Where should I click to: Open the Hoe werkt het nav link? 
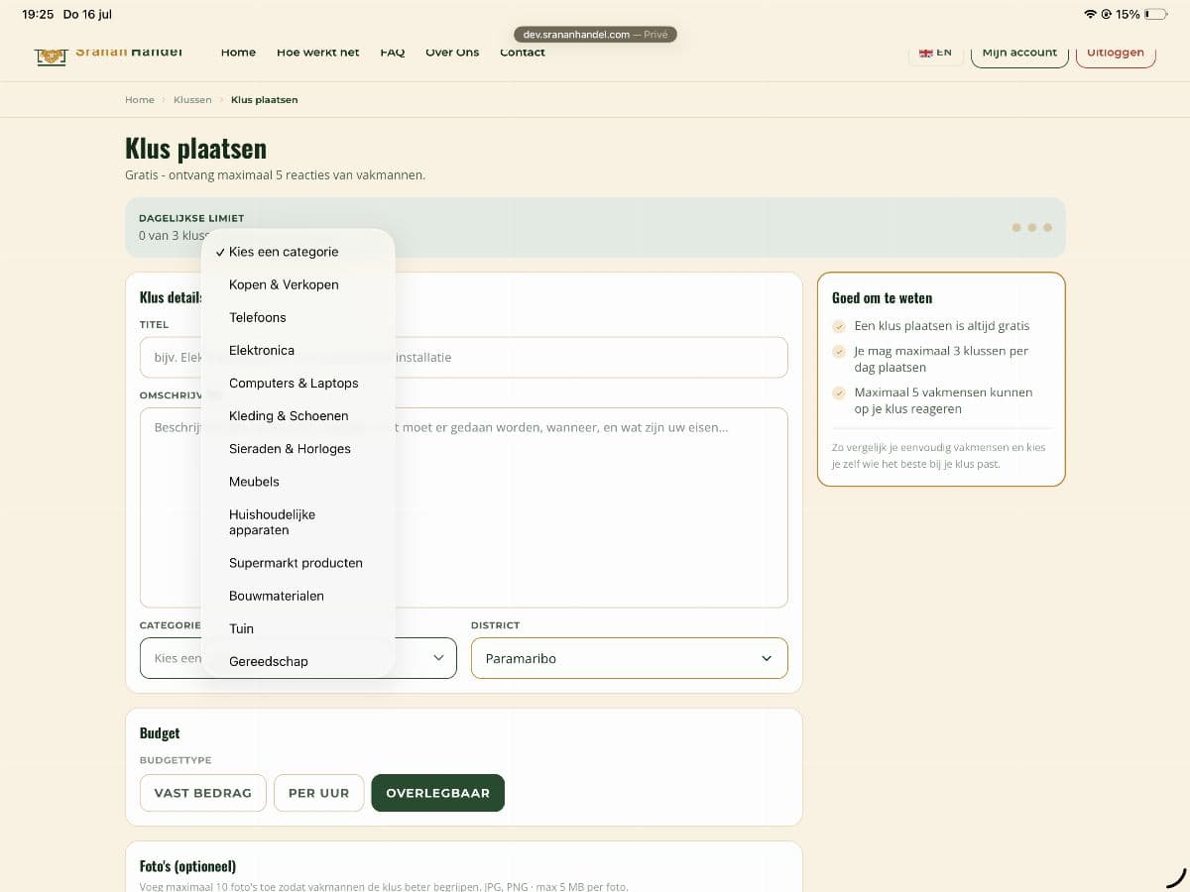(x=317, y=53)
